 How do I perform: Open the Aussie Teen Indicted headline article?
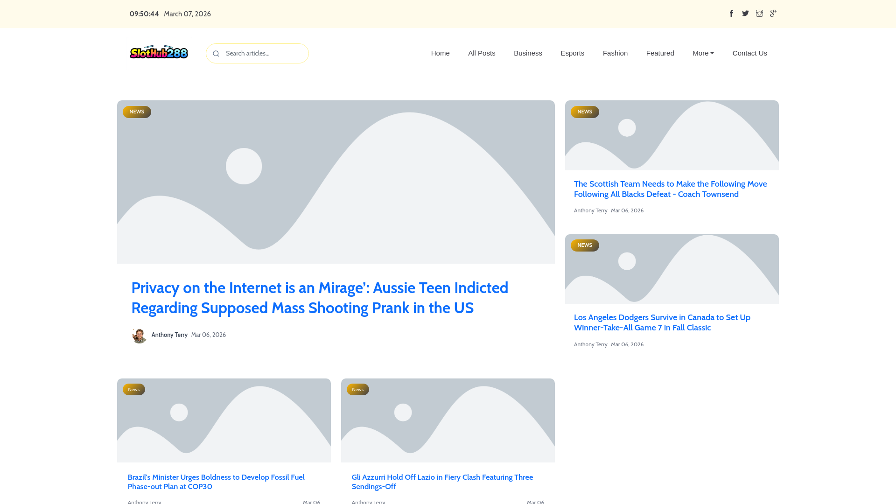click(x=320, y=298)
